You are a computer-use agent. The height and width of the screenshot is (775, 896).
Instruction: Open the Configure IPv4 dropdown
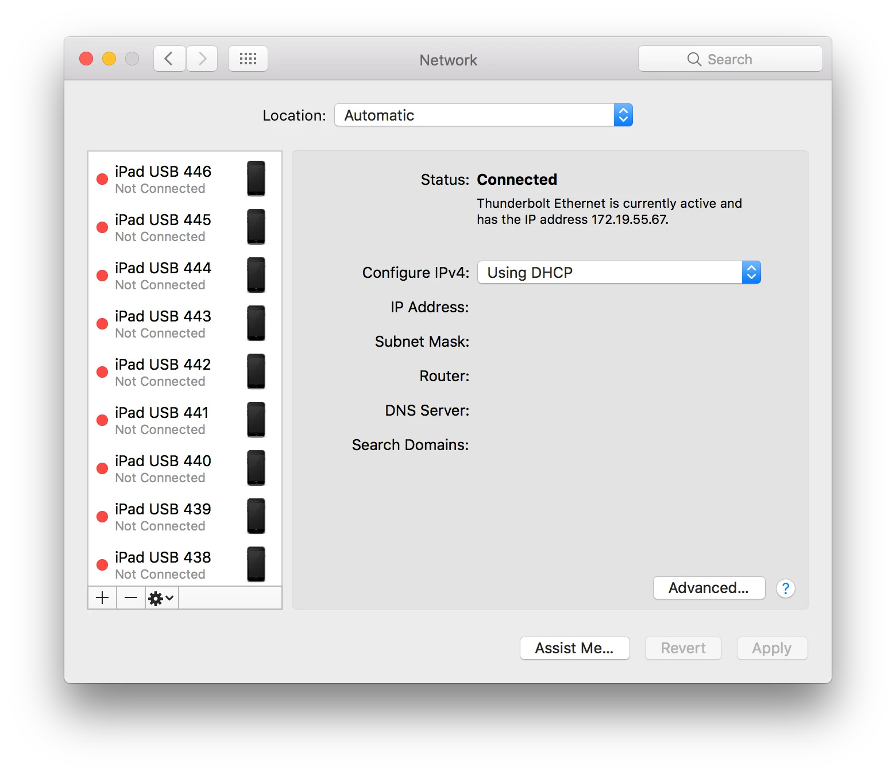[619, 272]
